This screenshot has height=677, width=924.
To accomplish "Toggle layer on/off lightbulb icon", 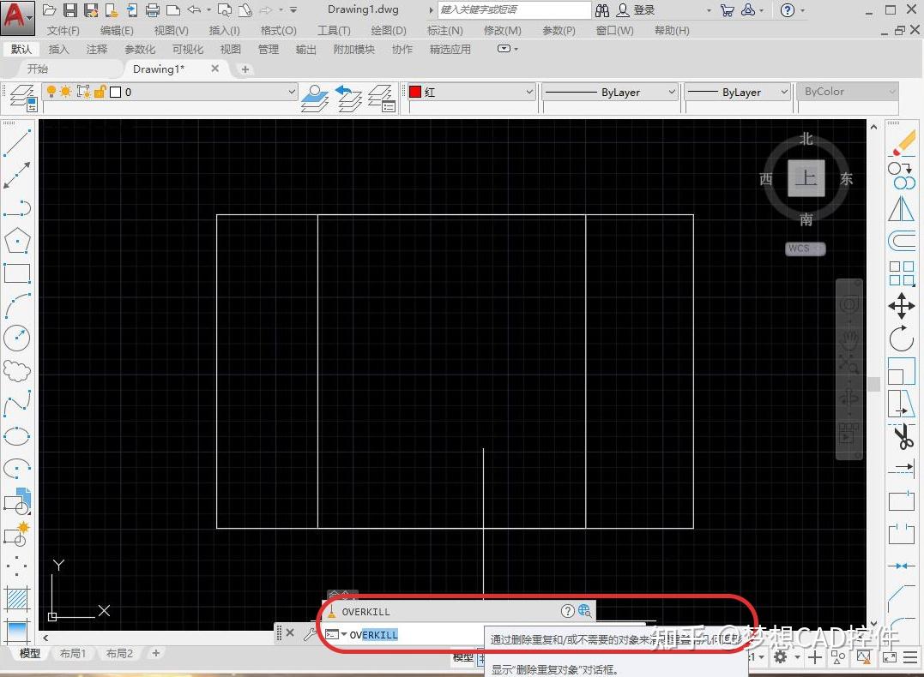I will coord(51,92).
